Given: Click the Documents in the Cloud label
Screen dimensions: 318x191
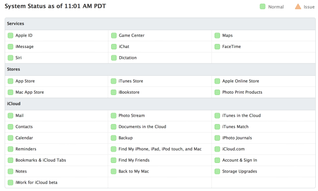Looking at the screenshot, I should (142, 127).
